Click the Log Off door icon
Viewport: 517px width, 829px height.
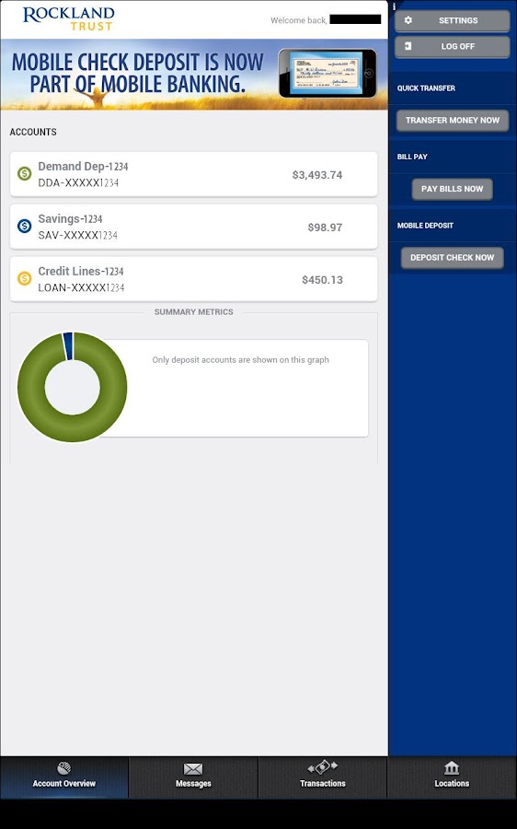(x=408, y=46)
